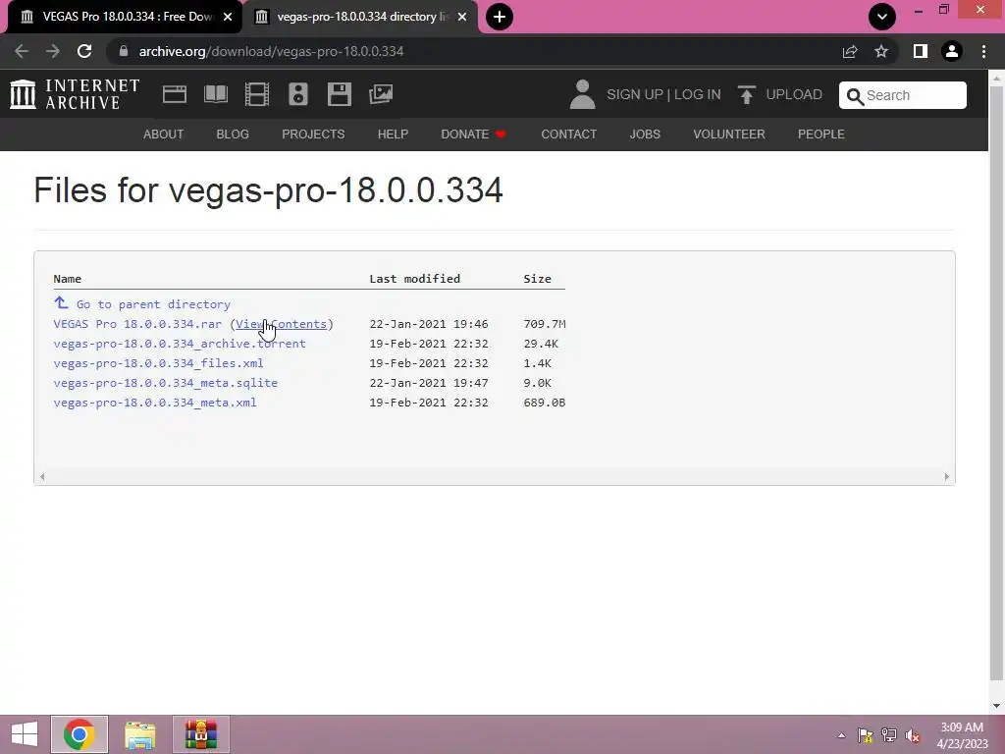This screenshot has height=754, width=1005.
Task: Open the Chrome three-dot menu
Action: pos(983,51)
